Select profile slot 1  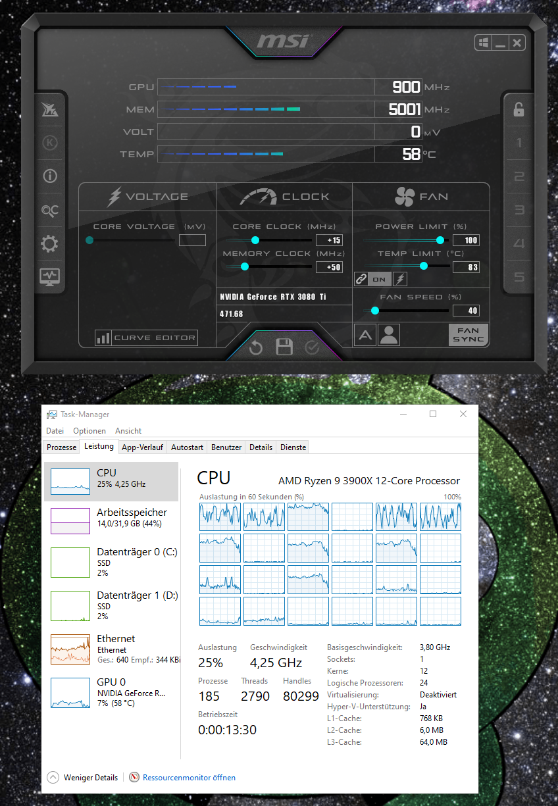point(519,143)
